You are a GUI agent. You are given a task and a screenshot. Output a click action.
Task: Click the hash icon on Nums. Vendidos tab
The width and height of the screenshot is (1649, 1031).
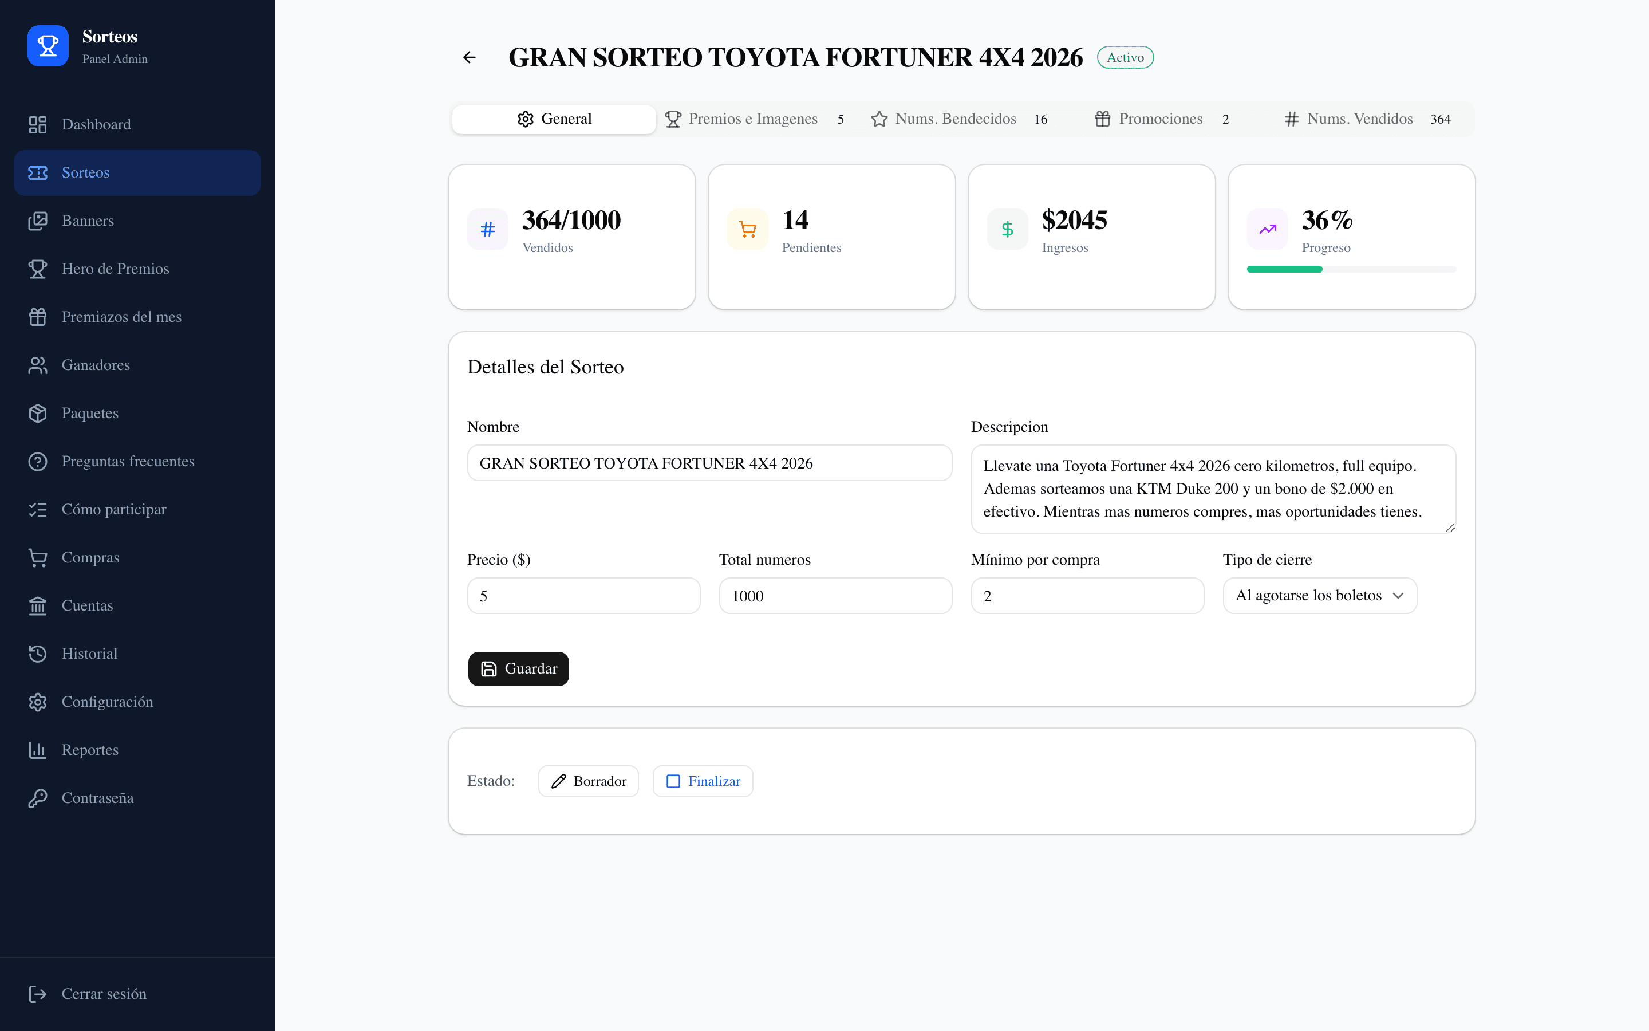[1291, 119]
